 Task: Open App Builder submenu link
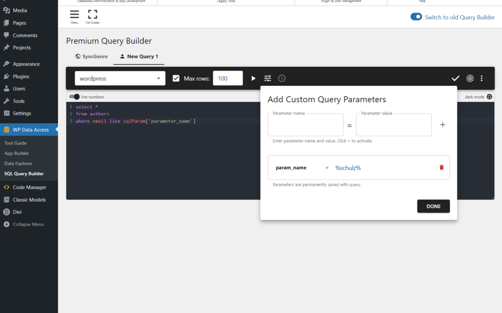pos(17,153)
